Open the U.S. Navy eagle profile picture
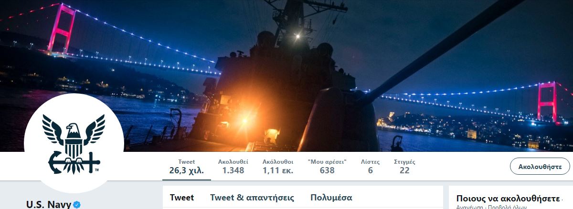Image resolution: width=573 pixels, height=209 pixels. (x=74, y=143)
